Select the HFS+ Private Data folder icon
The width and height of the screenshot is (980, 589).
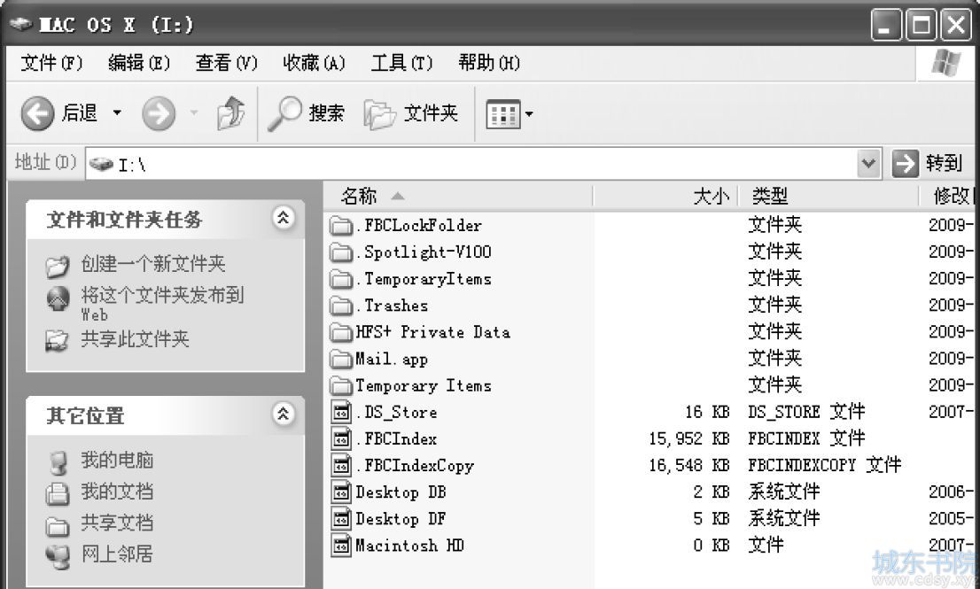click(341, 332)
